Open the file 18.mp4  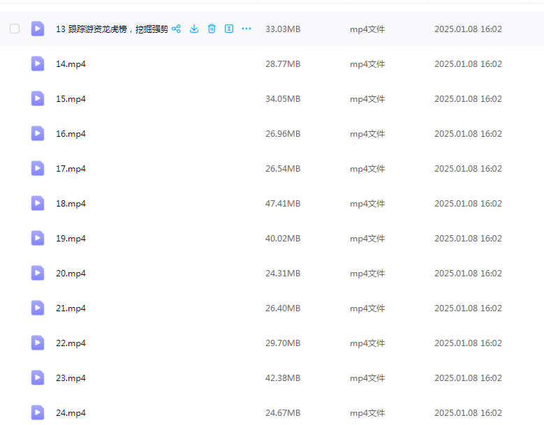click(71, 204)
